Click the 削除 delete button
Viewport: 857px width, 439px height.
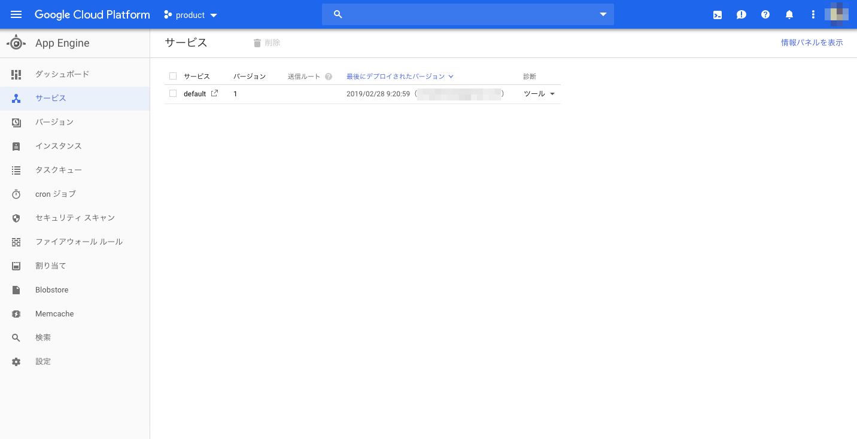(x=266, y=42)
